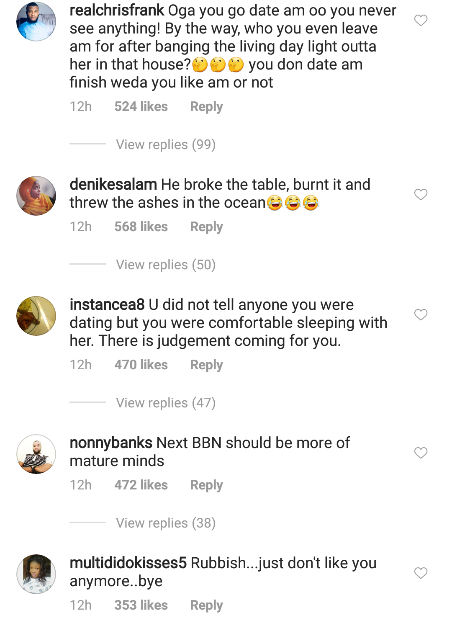Open denikesalam's profile avatar
Screen dimensions: 452x636
click(x=36, y=196)
